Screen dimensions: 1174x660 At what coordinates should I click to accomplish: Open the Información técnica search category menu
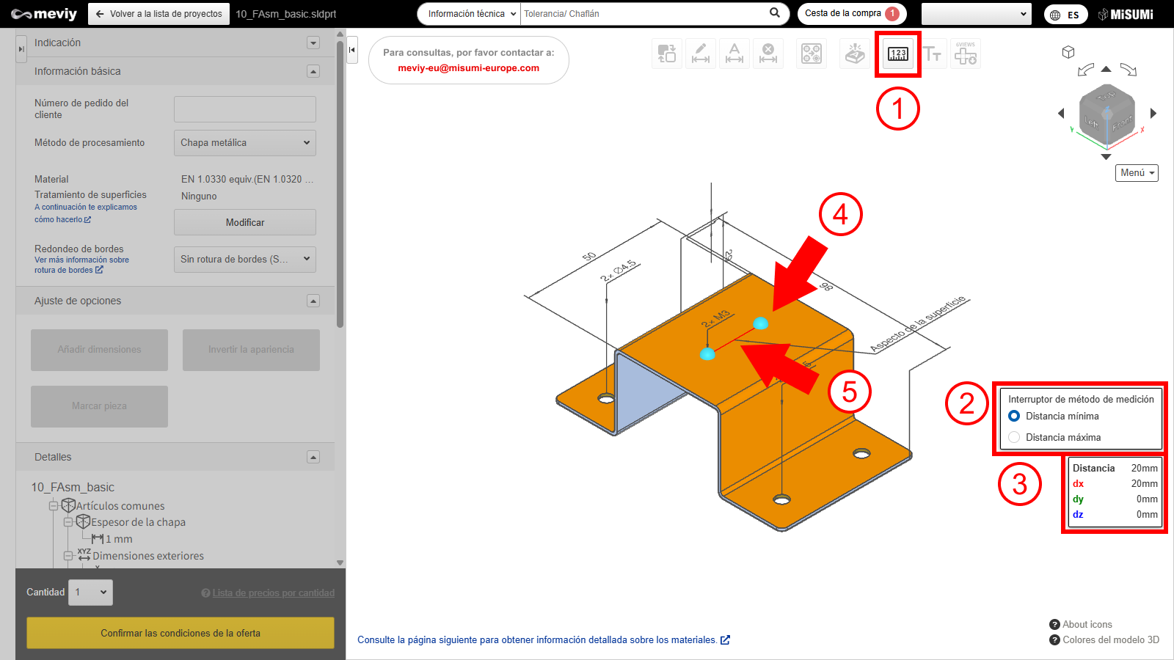pyautogui.click(x=471, y=14)
